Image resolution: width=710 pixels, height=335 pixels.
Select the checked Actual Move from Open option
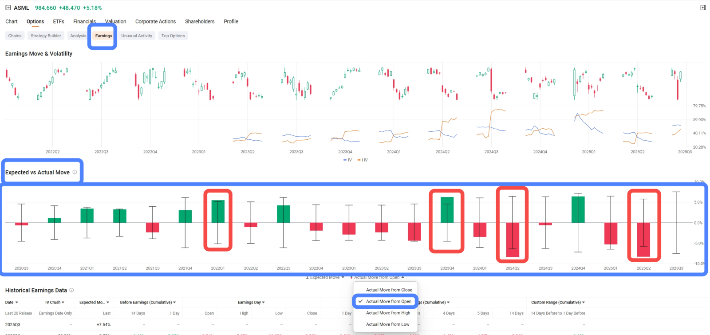(388, 301)
